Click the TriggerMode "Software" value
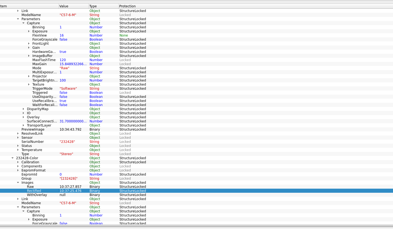This screenshot has height=229, width=393. 68,89
